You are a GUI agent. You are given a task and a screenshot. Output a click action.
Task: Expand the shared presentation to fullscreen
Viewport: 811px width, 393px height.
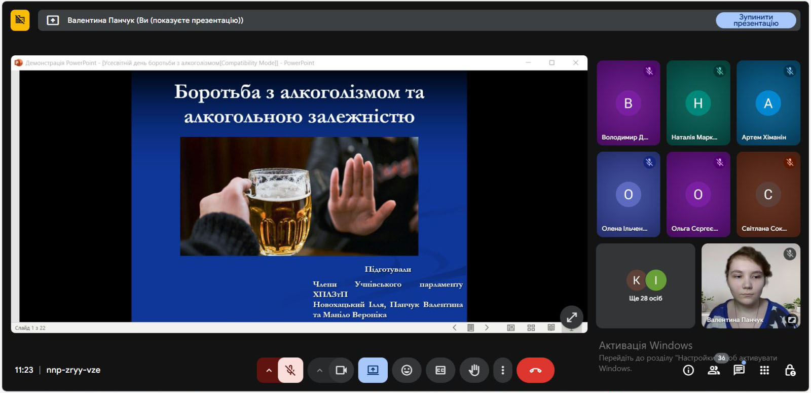(571, 317)
